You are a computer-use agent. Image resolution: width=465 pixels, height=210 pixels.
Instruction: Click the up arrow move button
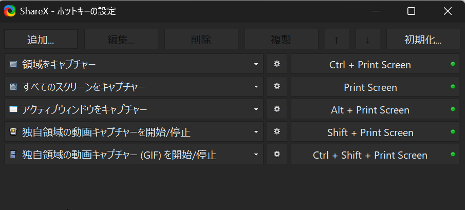pyautogui.click(x=337, y=40)
